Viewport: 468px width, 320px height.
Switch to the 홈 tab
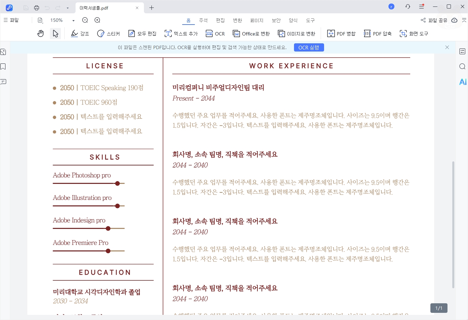click(x=188, y=20)
